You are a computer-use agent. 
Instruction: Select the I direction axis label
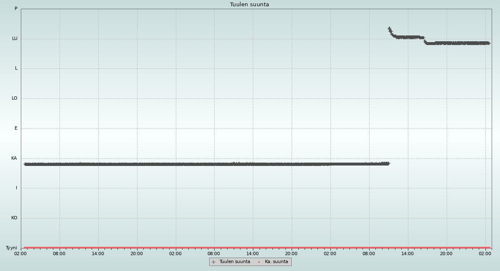(17, 188)
